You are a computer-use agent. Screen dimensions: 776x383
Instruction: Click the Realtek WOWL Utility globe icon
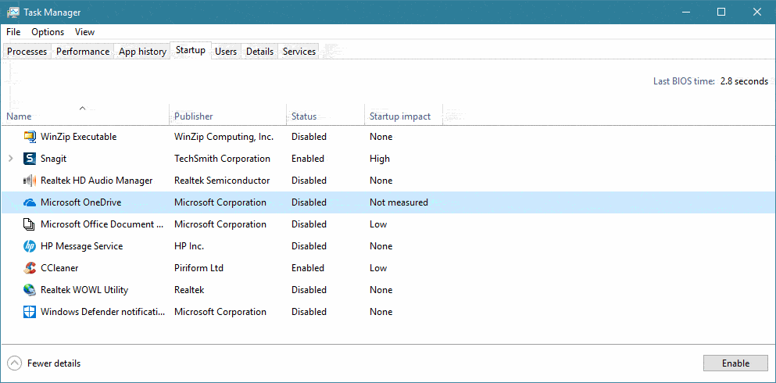[30, 290]
